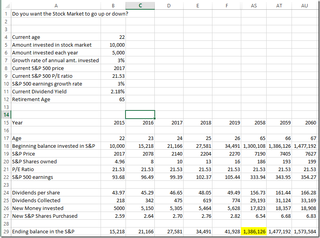The image size is (320, 238).
Task: Click the highlighted 1,386,126 ending balance cell
Action: tap(254, 231)
